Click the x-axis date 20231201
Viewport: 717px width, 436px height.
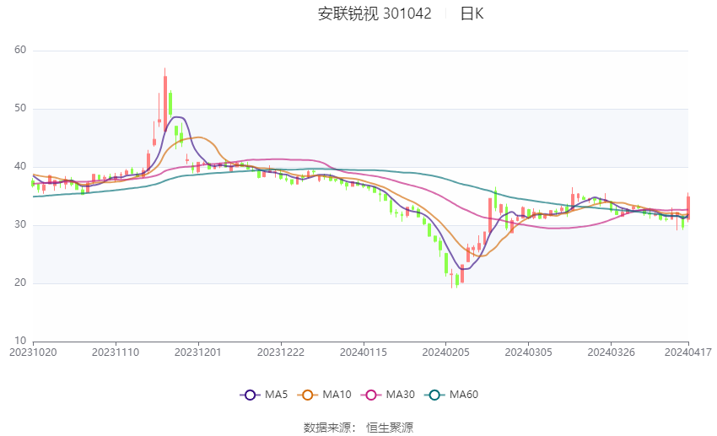click(198, 353)
